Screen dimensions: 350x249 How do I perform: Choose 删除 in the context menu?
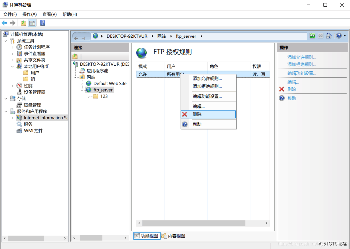(208, 114)
